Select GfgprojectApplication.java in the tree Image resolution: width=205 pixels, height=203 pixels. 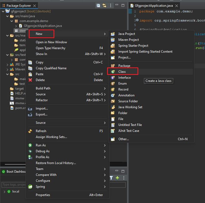(x=43, y=26)
